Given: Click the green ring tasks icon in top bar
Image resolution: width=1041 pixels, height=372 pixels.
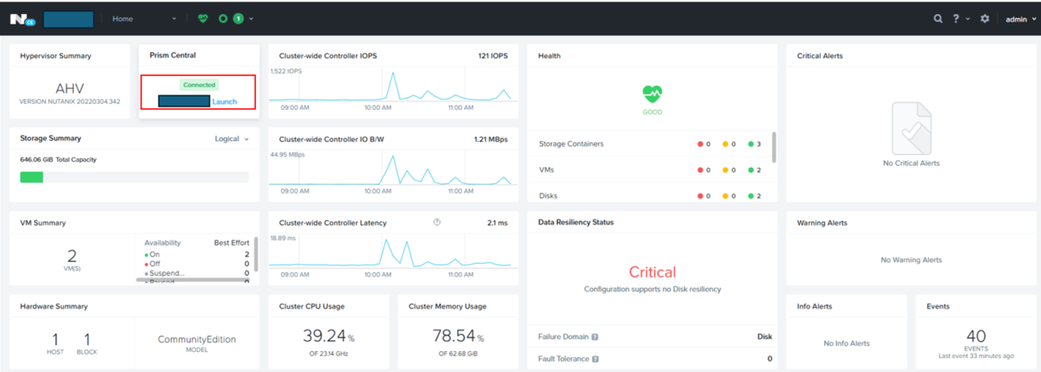Looking at the screenshot, I should (223, 18).
